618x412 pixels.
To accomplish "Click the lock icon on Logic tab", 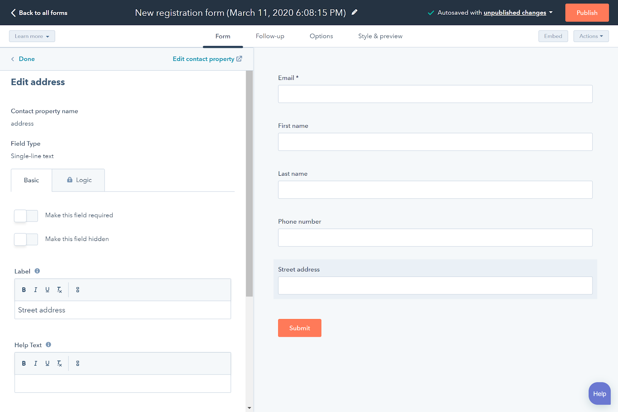I will click(70, 180).
